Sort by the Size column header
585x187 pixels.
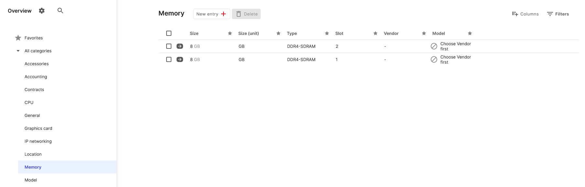[194, 33]
